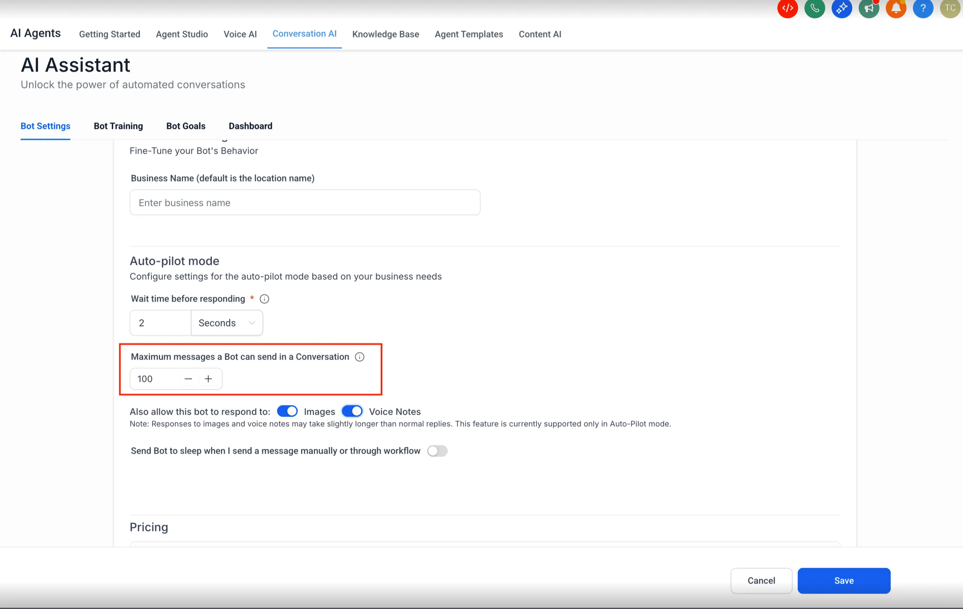Viewport: 963px width, 609px height.
Task: Click the blue Save button
Action: pos(843,580)
